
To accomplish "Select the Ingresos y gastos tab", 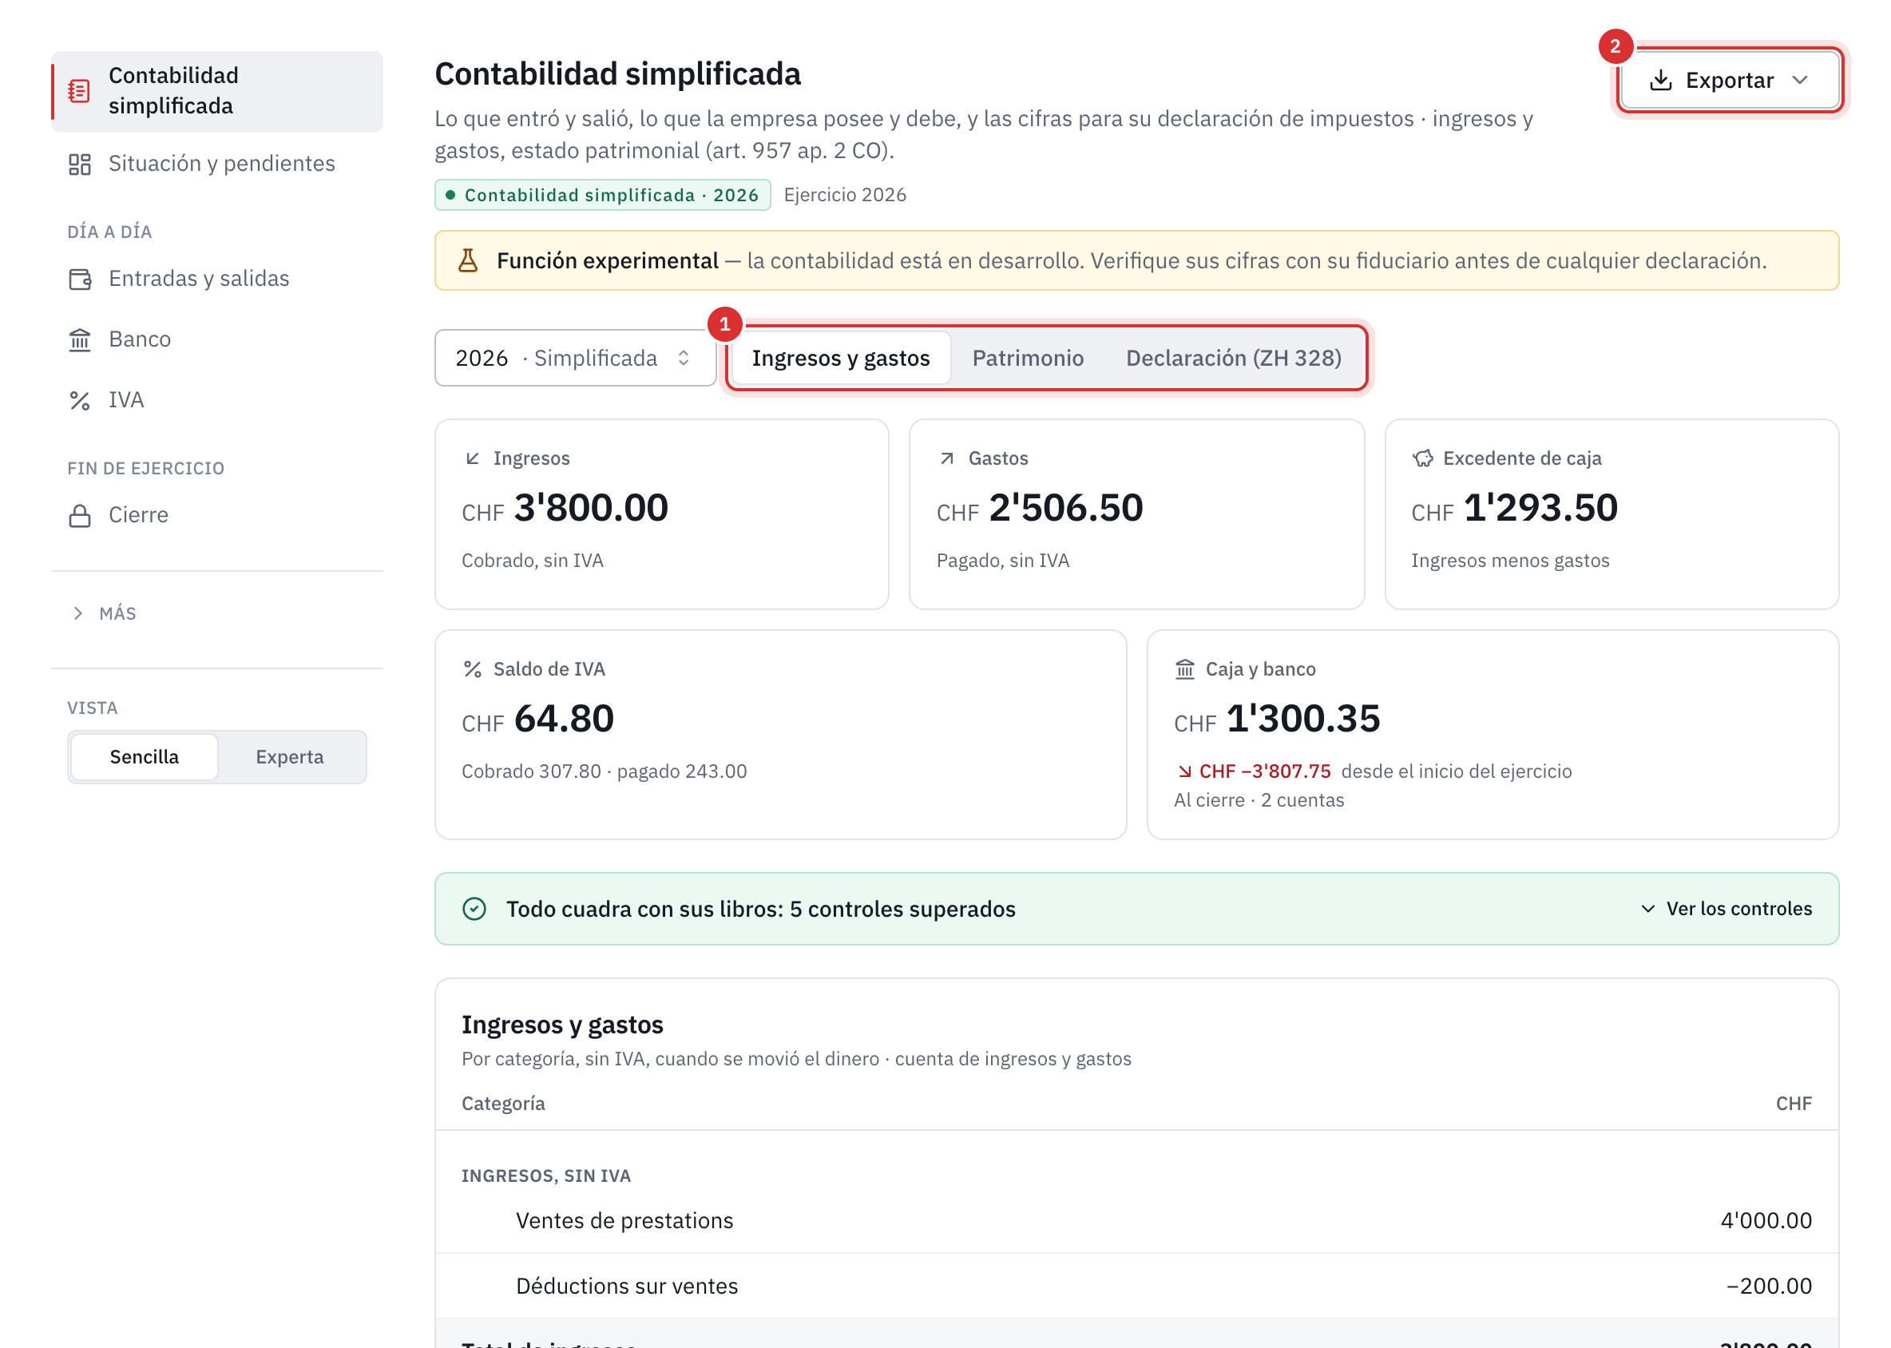I will click(841, 358).
